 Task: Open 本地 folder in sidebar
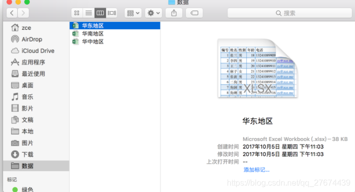pos(36,131)
